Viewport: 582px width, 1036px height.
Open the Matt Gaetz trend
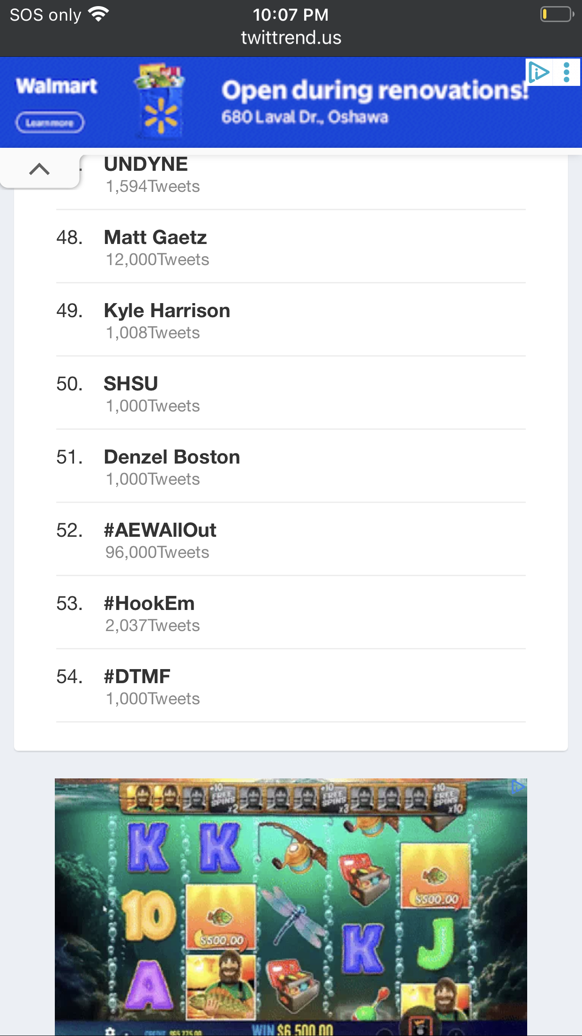point(155,237)
